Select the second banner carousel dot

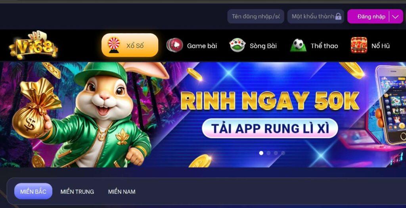pos(268,153)
